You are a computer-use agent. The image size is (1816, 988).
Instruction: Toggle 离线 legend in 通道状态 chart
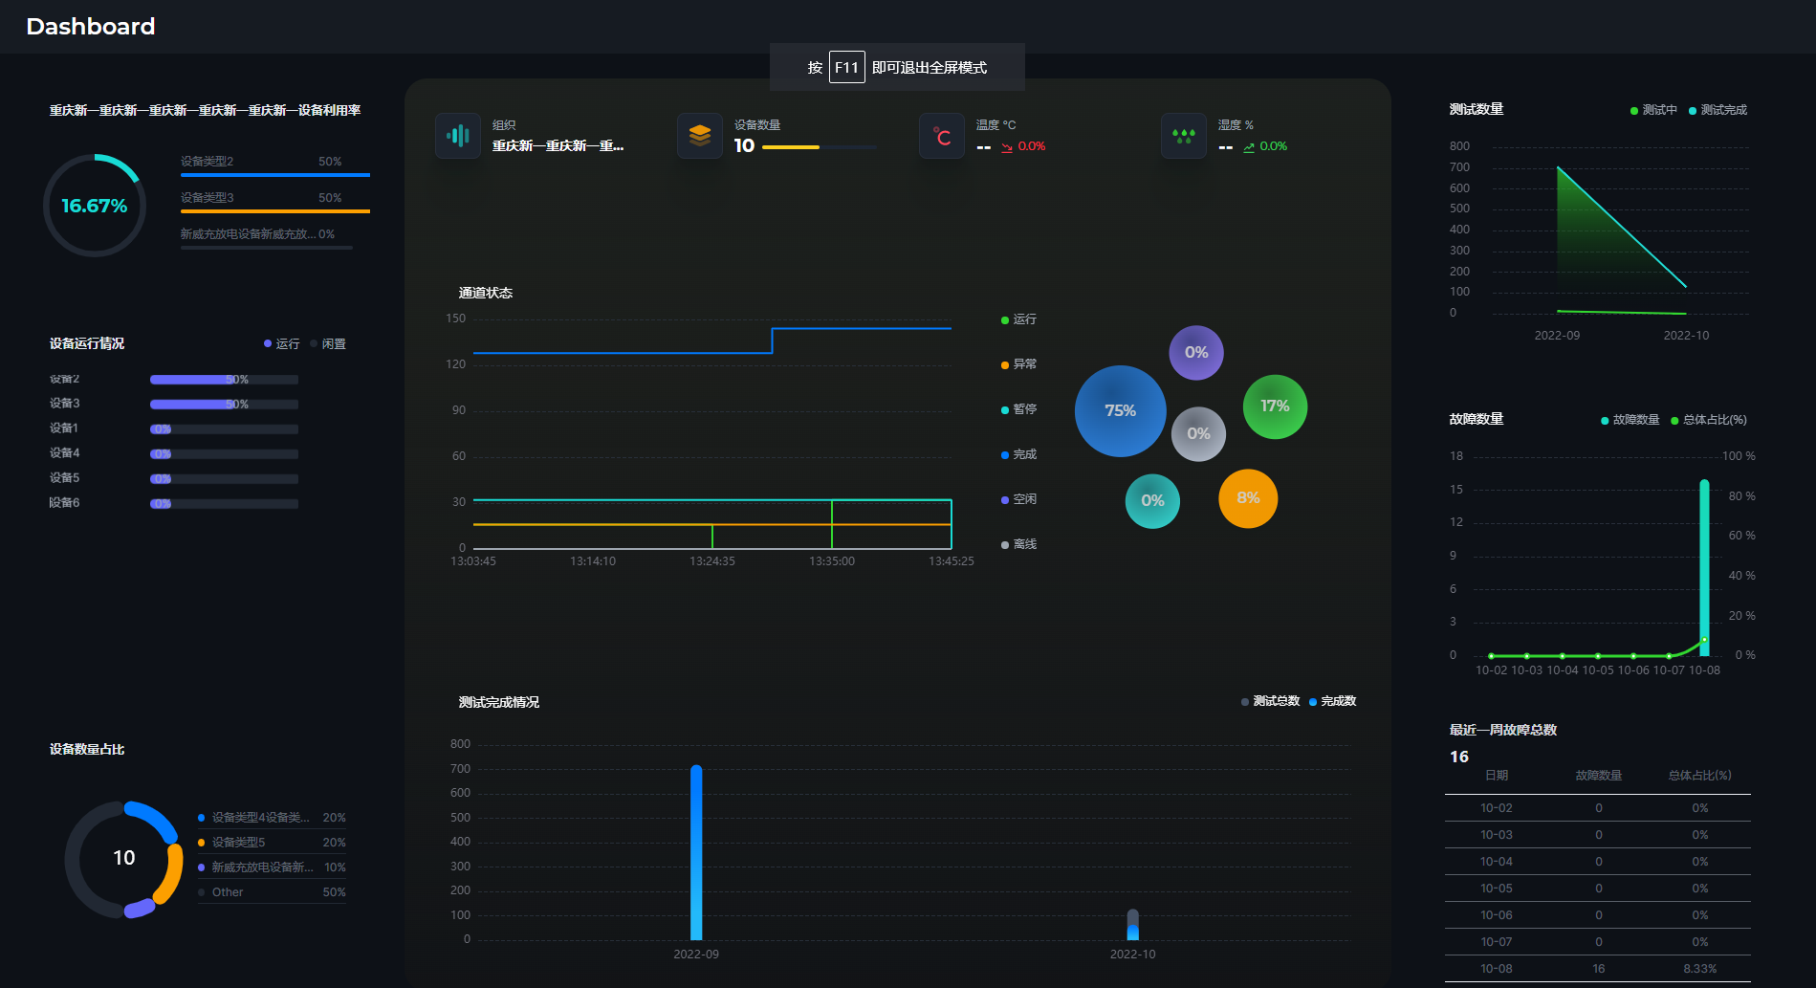pyautogui.click(x=1019, y=544)
